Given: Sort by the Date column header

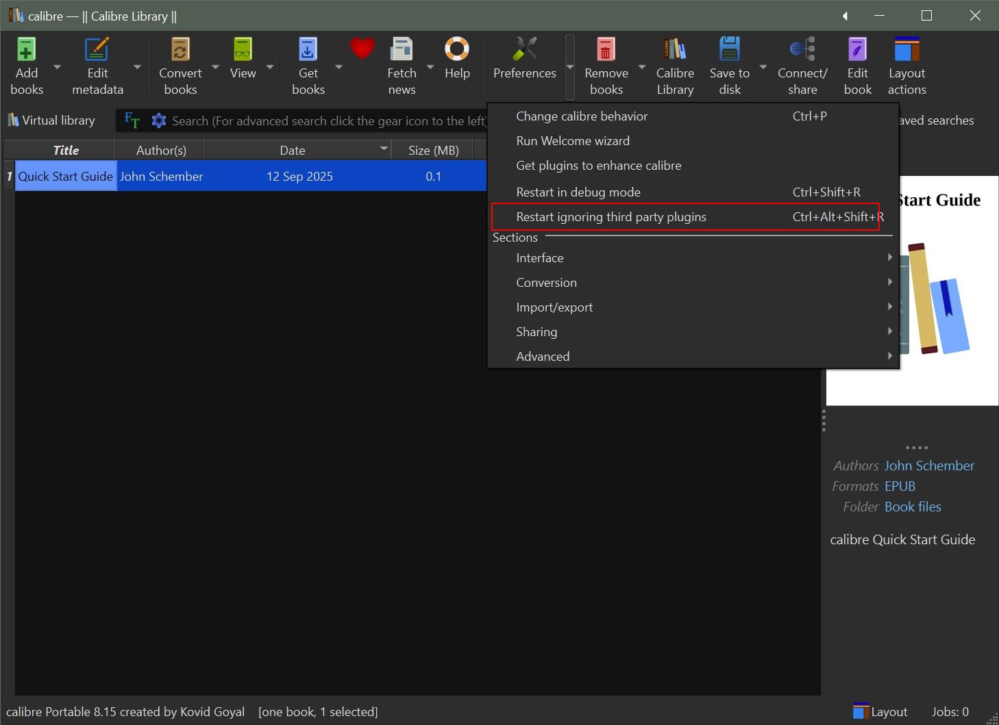Looking at the screenshot, I should click(x=298, y=150).
